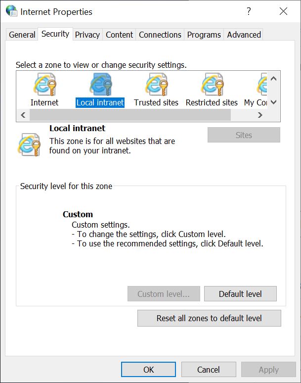The width and height of the screenshot is (301, 383).
Task: Select the Internet zone icon
Action: 45,85
